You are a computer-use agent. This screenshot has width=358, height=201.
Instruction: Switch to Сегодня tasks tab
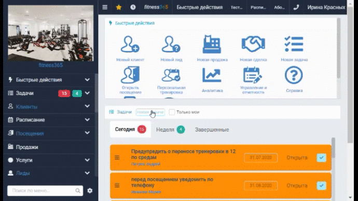(x=130, y=129)
